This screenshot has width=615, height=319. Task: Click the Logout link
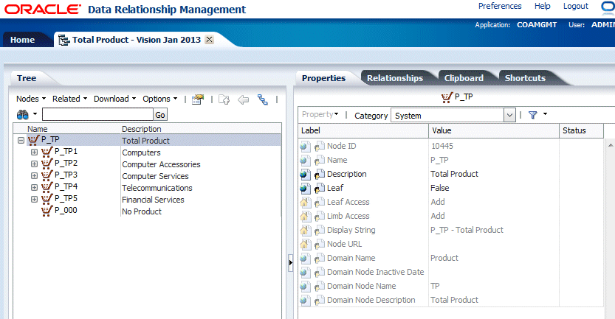pos(576,7)
